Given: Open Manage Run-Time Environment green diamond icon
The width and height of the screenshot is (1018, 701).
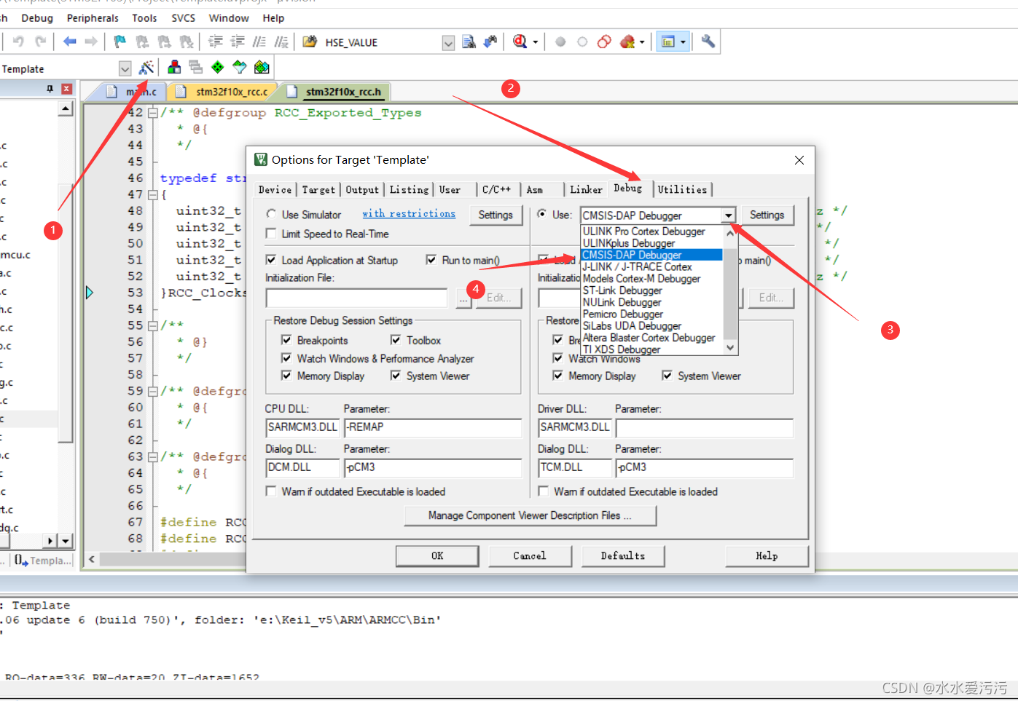Looking at the screenshot, I should (217, 68).
